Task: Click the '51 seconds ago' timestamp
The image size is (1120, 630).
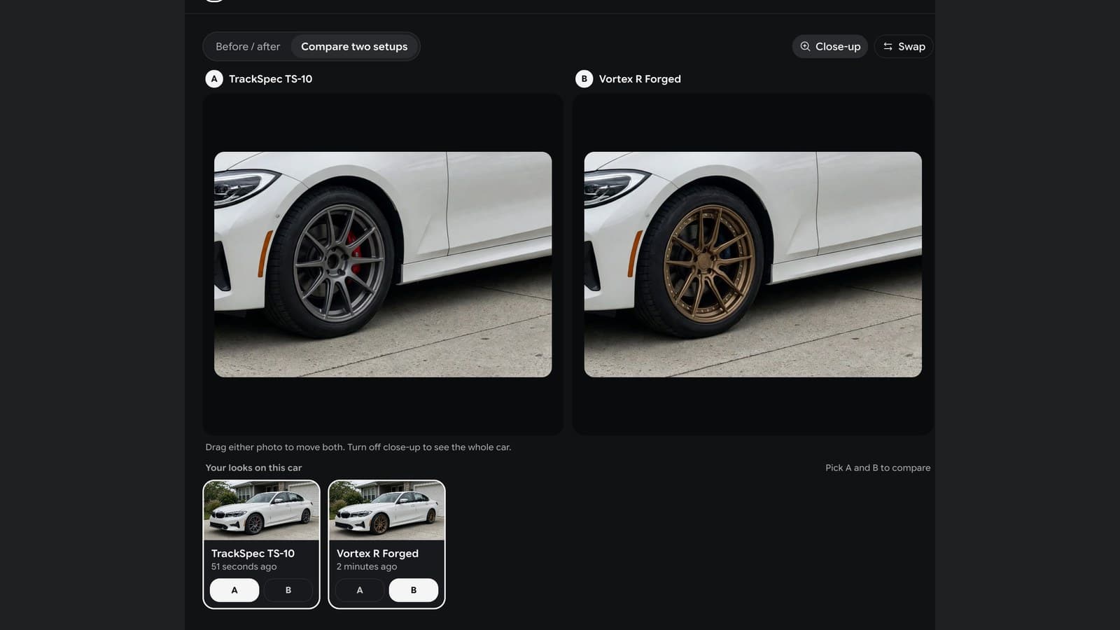Action: [x=244, y=566]
